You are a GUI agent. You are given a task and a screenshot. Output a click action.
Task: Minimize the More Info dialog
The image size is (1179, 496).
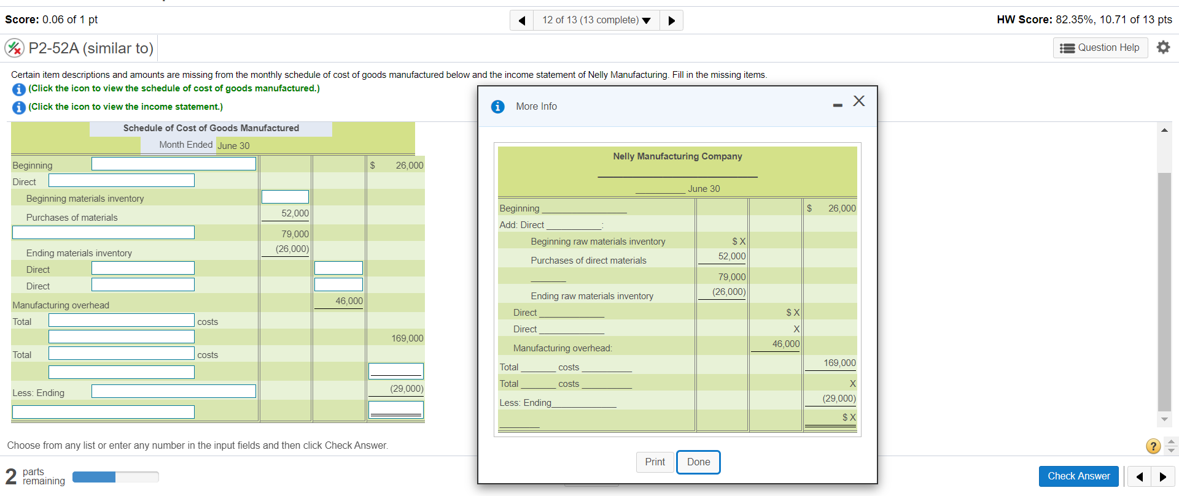click(x=838, y=105)
